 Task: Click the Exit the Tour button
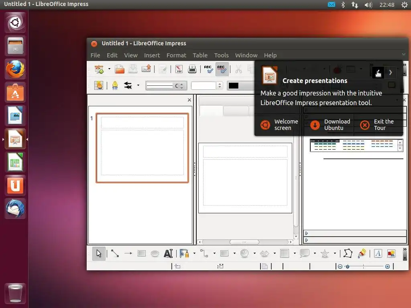(x=378, y=125)
